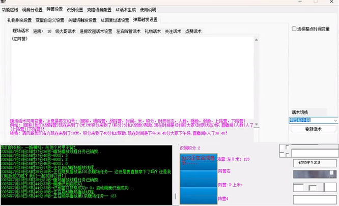Screen dimensions: 339x206
Task: Click the 刷新话术 button
Action: [x=313, y=129]
